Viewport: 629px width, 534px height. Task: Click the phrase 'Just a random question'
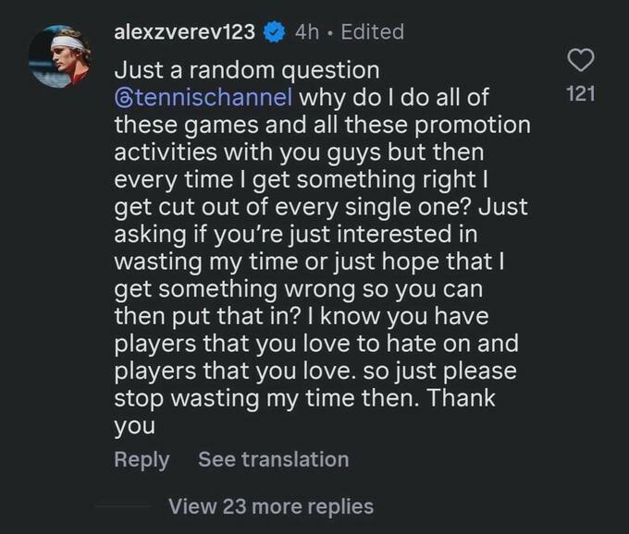247,70
